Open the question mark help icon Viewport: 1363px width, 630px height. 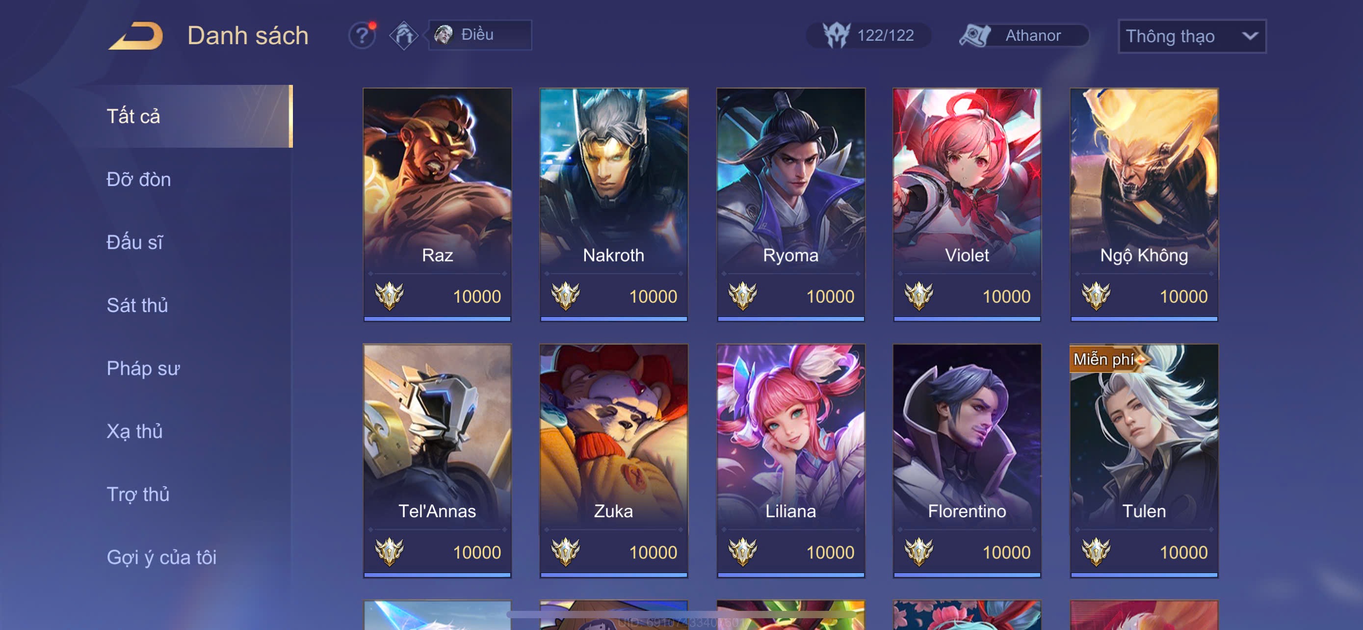(x=363, y=35)
